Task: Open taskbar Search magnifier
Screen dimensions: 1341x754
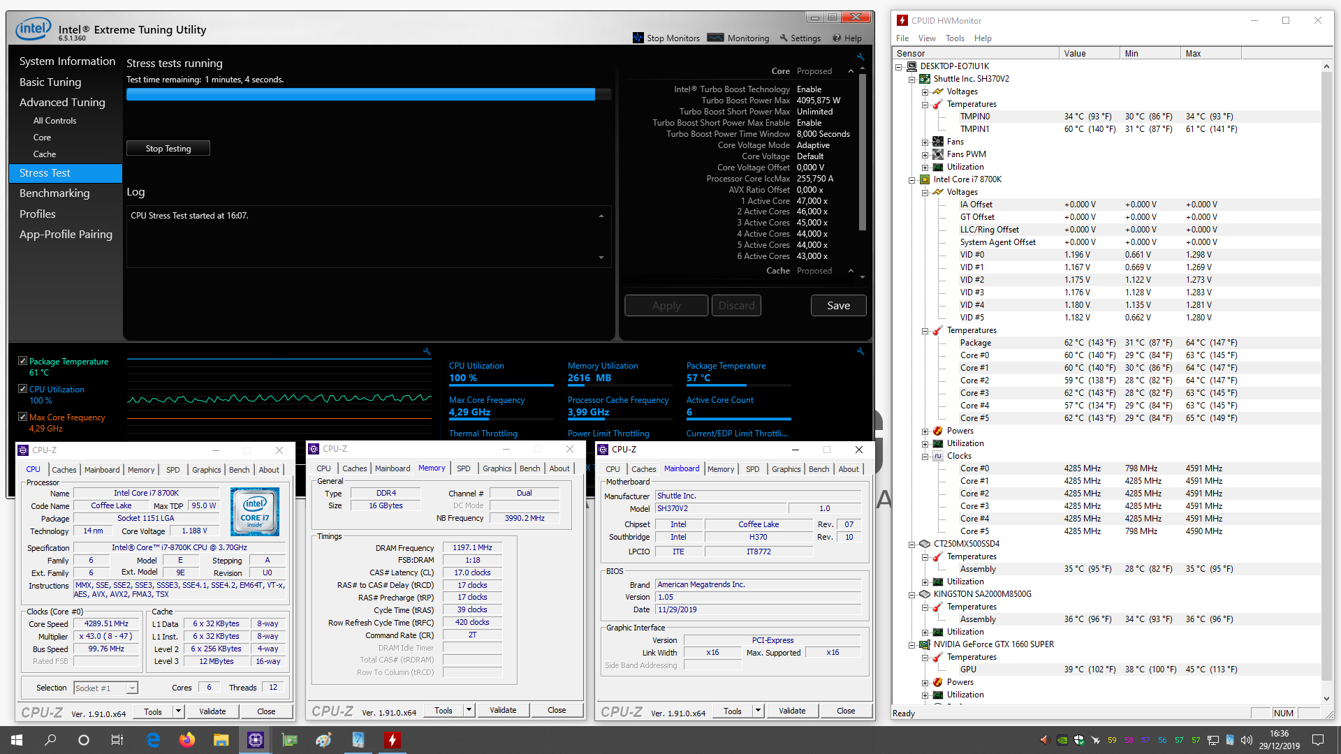Action: [50, 740]
